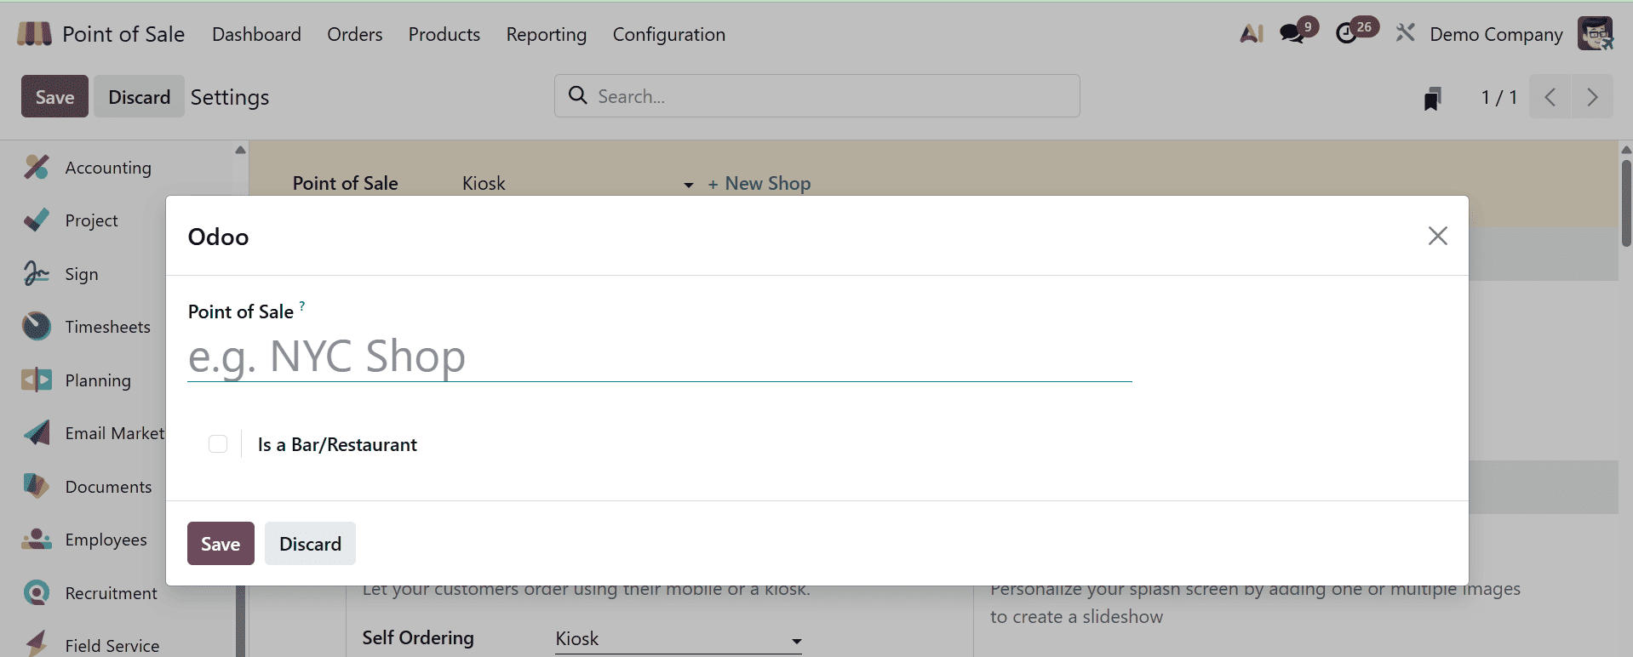Click the Recruitment sidebar icon
The width and height of the screenshot is (1633, 657).
pyautogui.click(x=37, y=592)
